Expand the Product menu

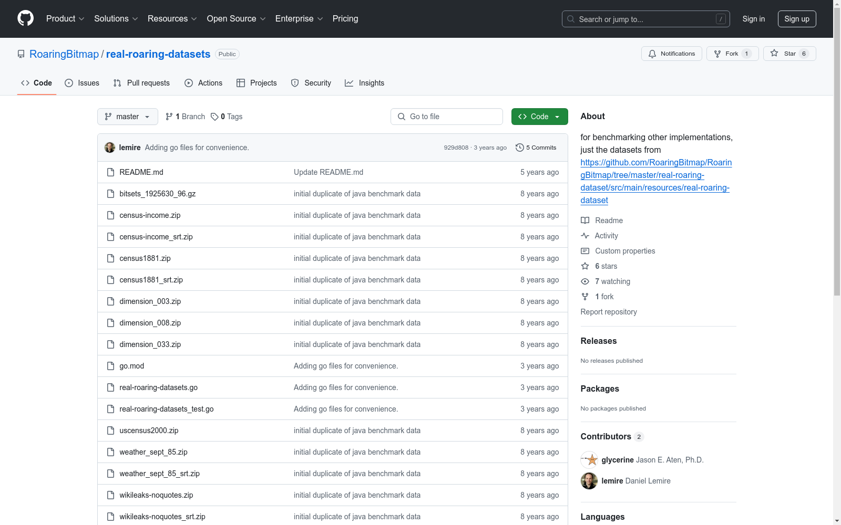(65, 19)
